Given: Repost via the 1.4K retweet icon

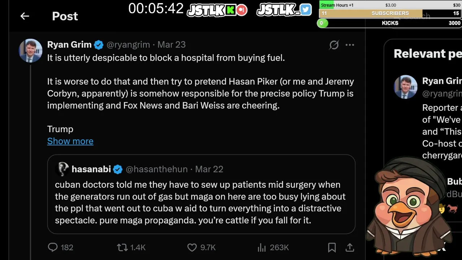Looking at the screenshot, I should coord(122,247).
